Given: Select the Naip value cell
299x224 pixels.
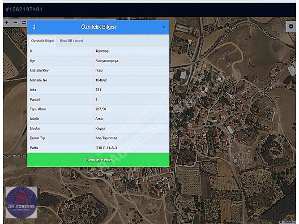Looking at the screenshot, I should [131, 71].
